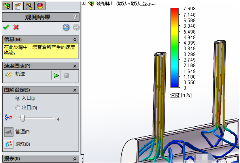
Task: Click the 轨迹 trajectory plot icon
Action: 9,74
